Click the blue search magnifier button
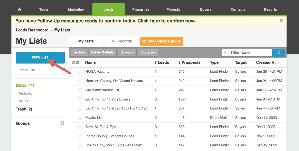Viewport: 299px width, 151px height. (278, 53)
